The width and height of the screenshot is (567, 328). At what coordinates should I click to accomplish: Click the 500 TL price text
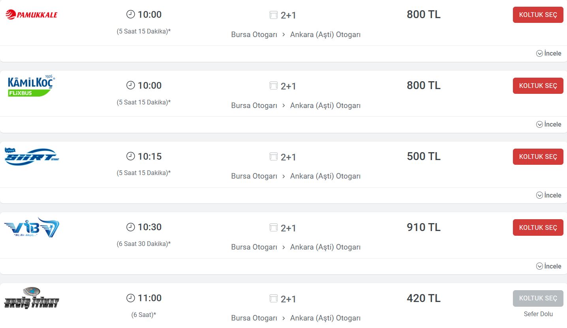coord(424,157)
